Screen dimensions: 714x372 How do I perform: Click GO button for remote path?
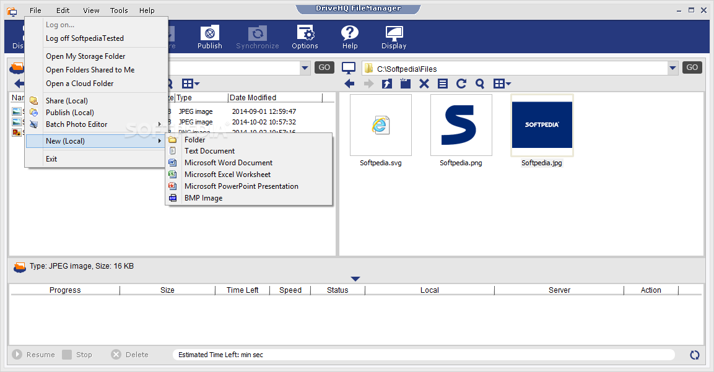point(324,67)
